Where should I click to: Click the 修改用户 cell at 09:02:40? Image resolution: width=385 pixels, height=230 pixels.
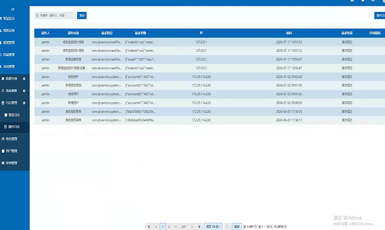[x=73, y=77]
